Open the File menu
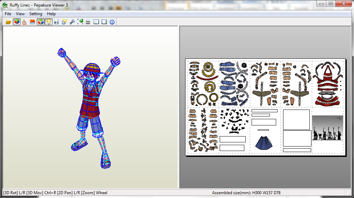Screen dimensions: 354x198 [x=8, y=14]
